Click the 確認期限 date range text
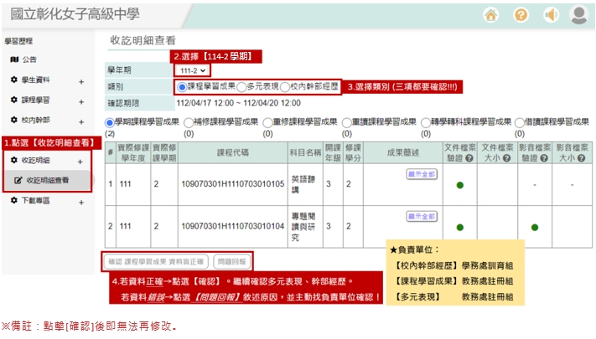This screenshot has width=596, height=339. 238,103
